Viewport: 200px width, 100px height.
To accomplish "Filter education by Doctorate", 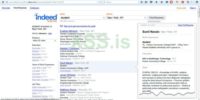I will [36, 48].
